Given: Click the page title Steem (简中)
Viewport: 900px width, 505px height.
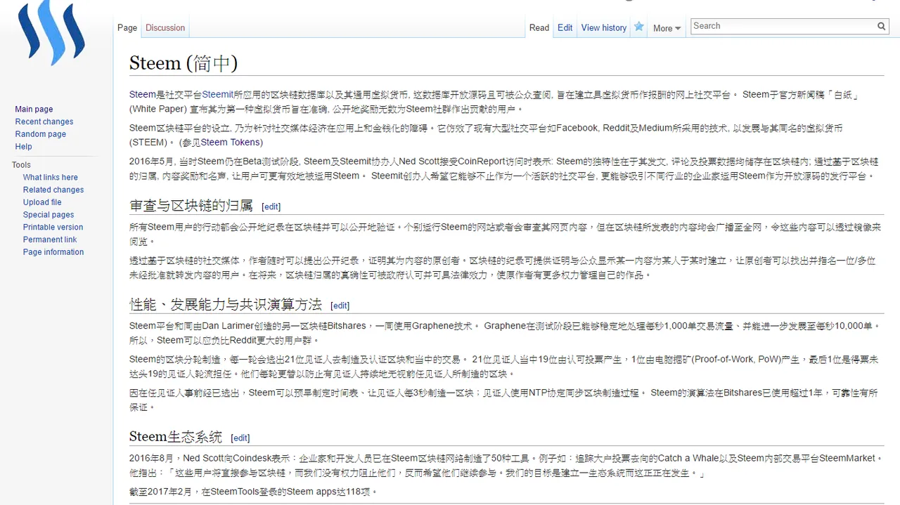Looking at the screenshot, I should point(184,63).
